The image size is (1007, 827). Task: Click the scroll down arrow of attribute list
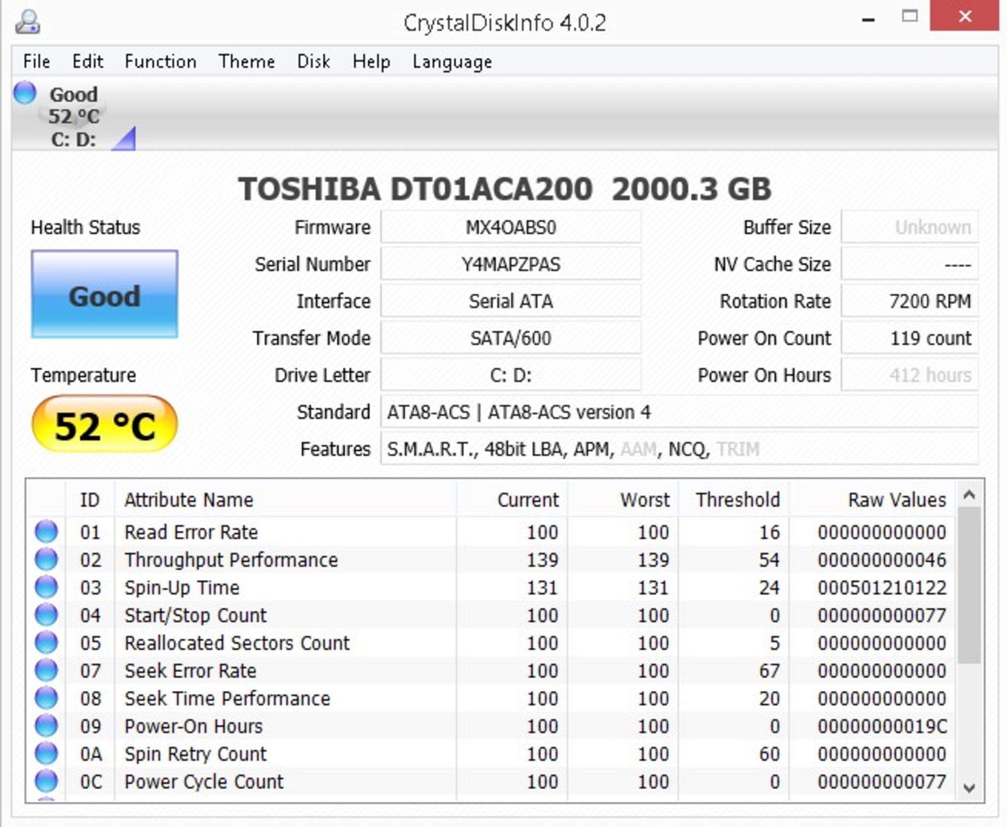tap(969, 787)
